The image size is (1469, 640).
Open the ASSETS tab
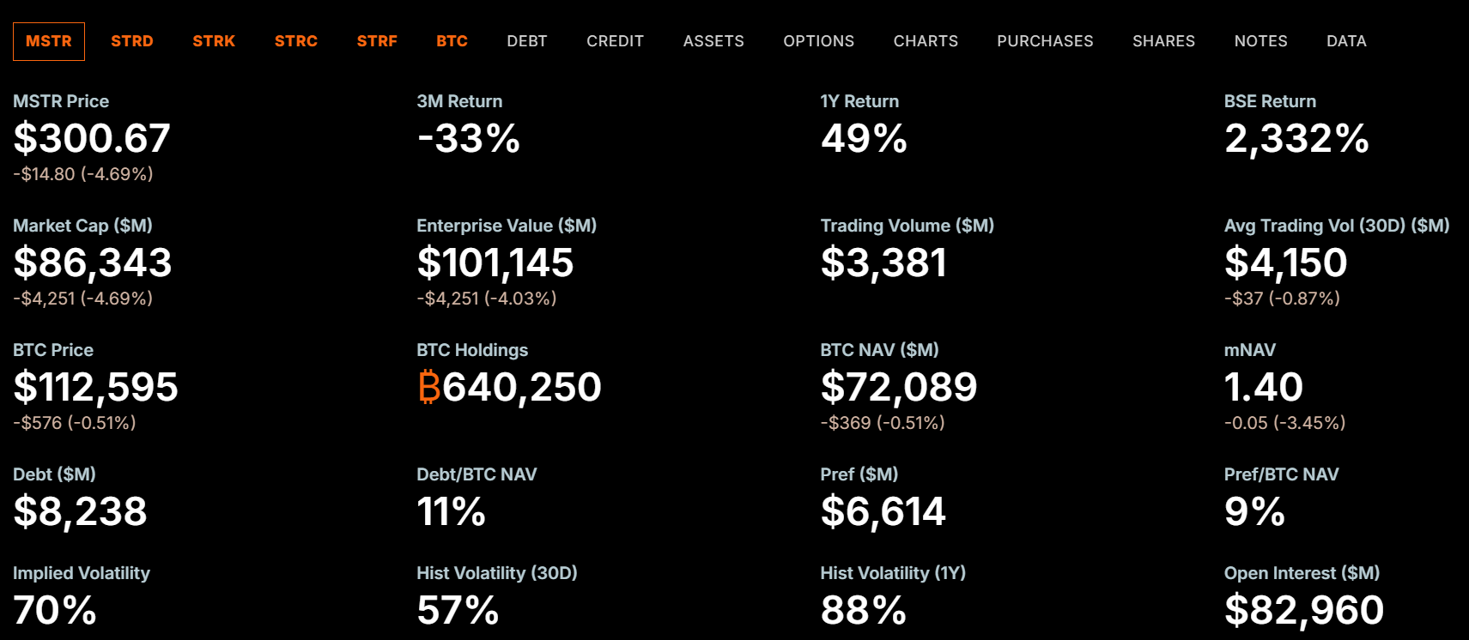click(713, 41)
